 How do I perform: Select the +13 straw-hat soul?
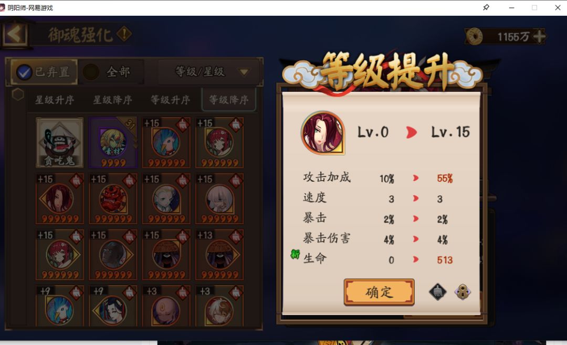point(219,255)
